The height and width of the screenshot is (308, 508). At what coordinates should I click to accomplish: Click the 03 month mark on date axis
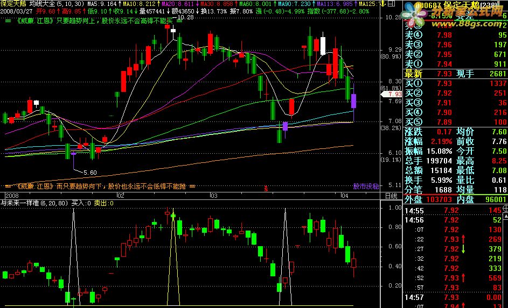tap(213, 196)
